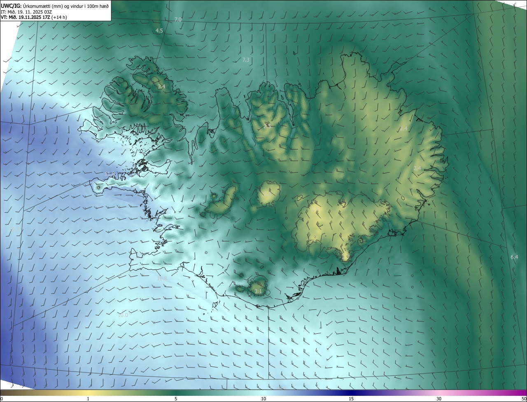Click the 'IT: Mið. 19. 11. 2025 03Z' line
Image resolution: width=527 pixels, height=402 pixels.
[26, 12]
